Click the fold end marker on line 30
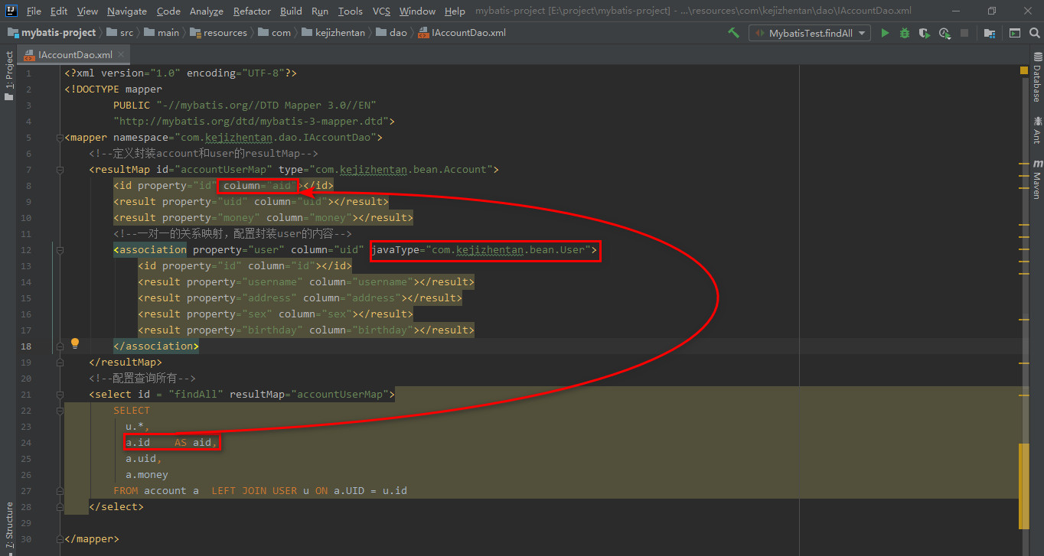Viewport: 1044px width, 556px height. [60, 539]
